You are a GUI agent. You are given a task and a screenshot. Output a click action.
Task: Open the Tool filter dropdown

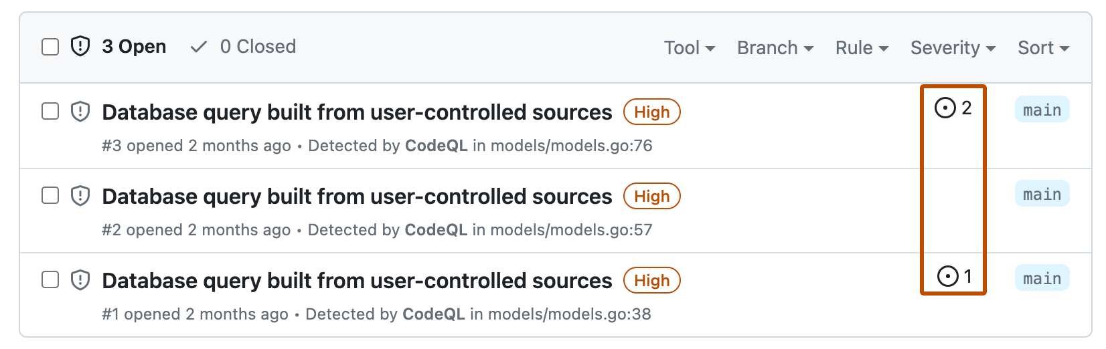point(690,48)
